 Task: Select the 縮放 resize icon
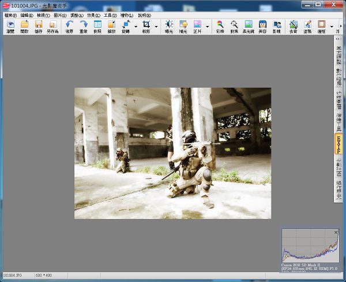pos(111,27)
